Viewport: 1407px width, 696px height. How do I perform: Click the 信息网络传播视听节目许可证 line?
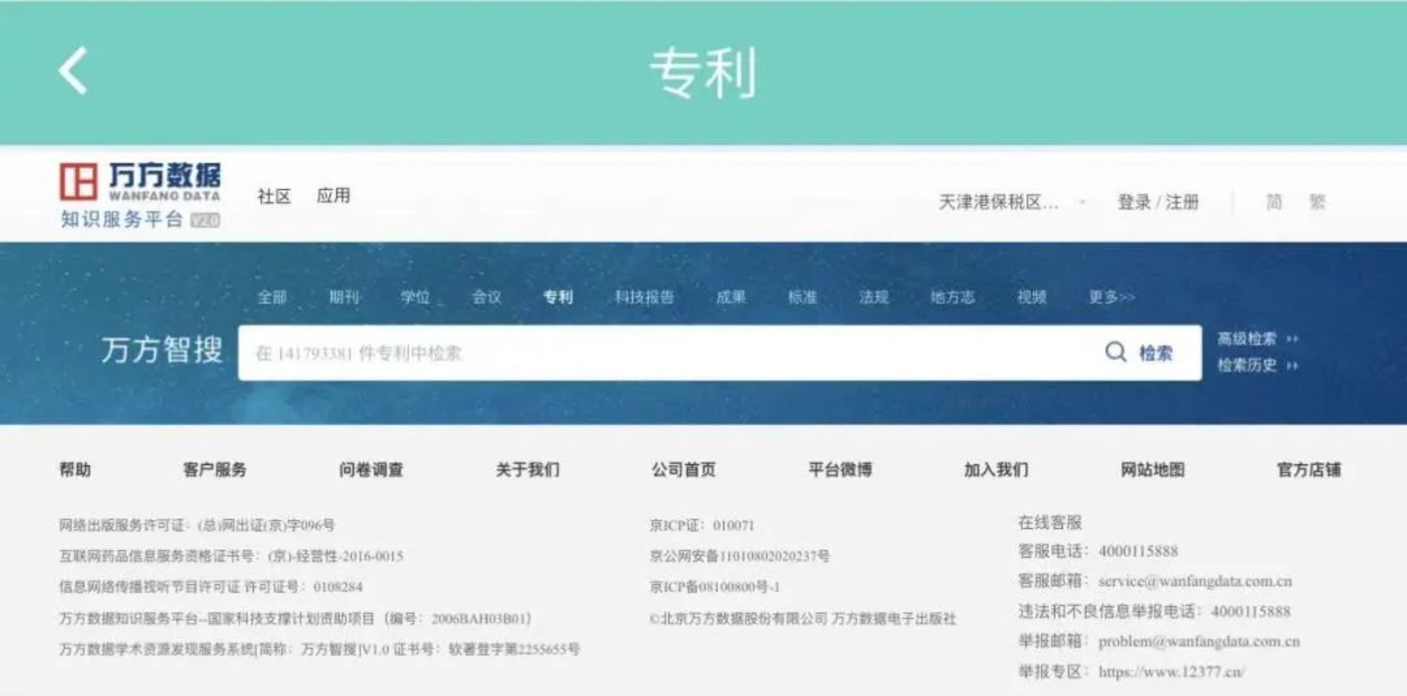click(210, 587)
